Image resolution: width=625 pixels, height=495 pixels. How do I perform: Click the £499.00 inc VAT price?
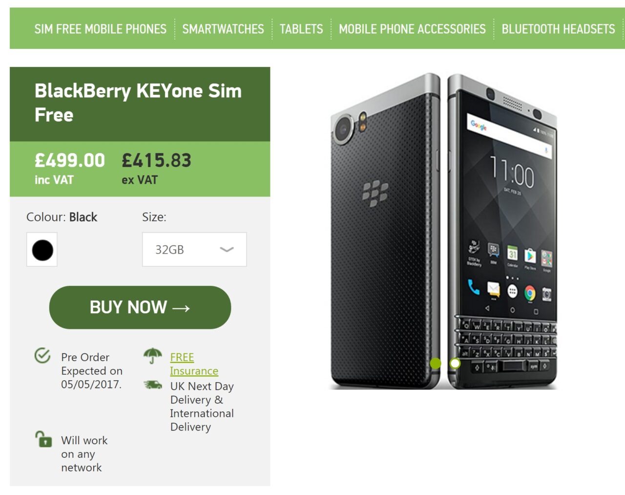coord(70,169)
